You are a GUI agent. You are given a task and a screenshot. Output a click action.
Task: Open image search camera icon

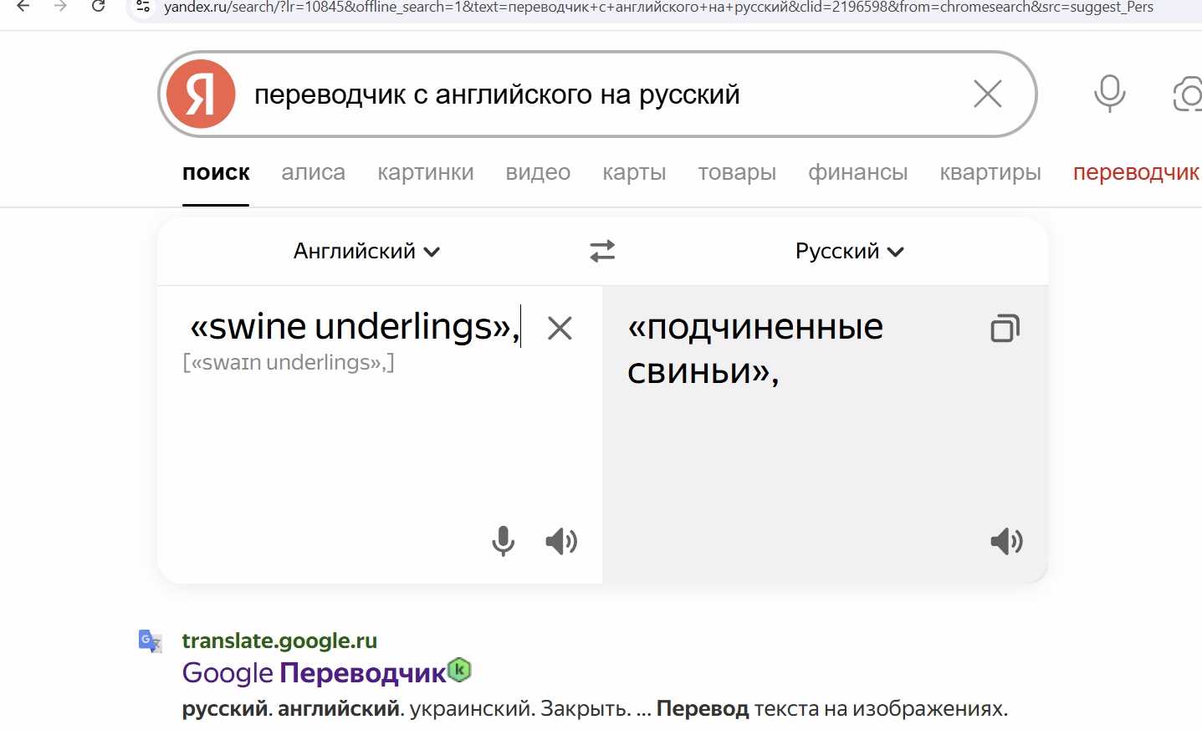(x=1188, y=94)
